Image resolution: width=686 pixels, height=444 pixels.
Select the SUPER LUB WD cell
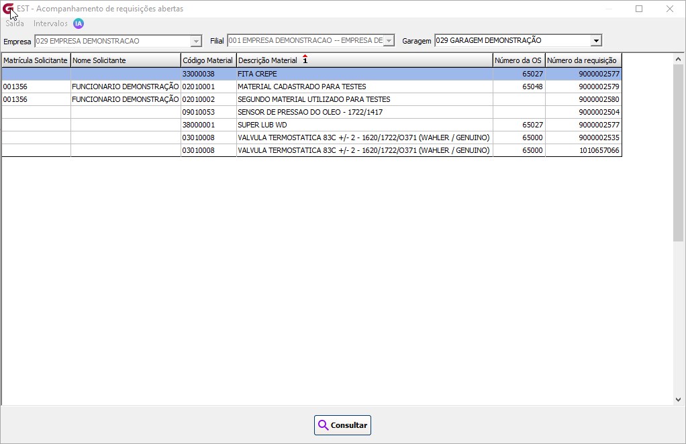pyautogui.click(x=364, y=125)
